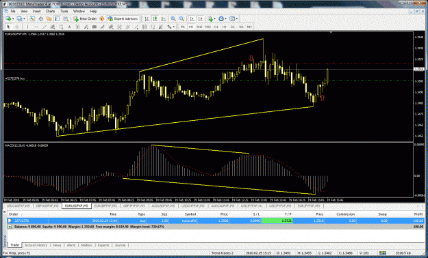Viewport: 428px width, 258px height.
Task: Open the Charts menu
Action: [x=50, y=11]
